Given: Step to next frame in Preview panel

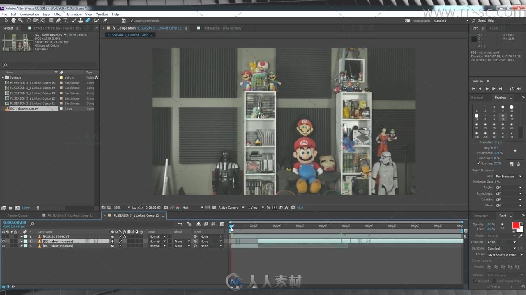Looking at the screenshot, I should 494,88.
